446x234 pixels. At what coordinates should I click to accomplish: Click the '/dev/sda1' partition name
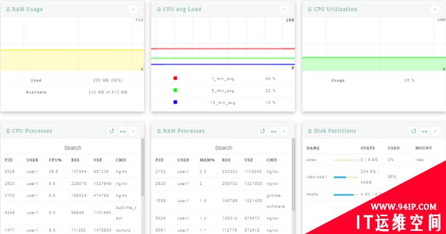click(x=316, y=177)
